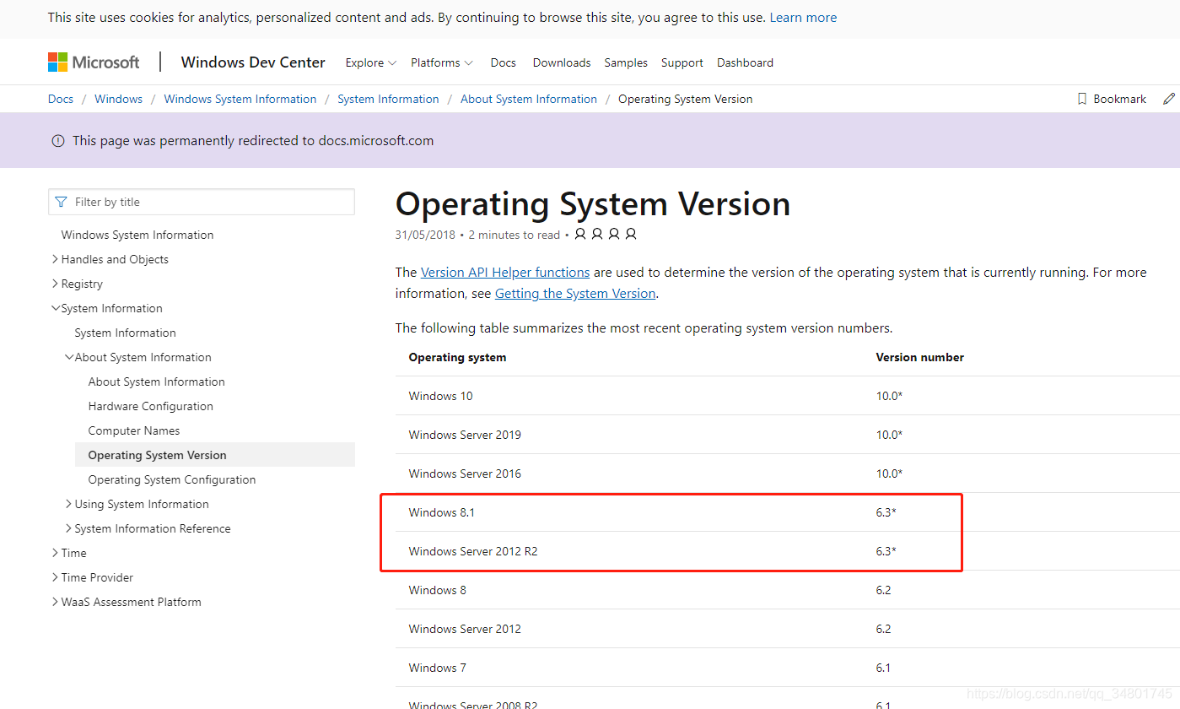Expand the Registry tree node

pyautogui.click(x=56, y=284)
